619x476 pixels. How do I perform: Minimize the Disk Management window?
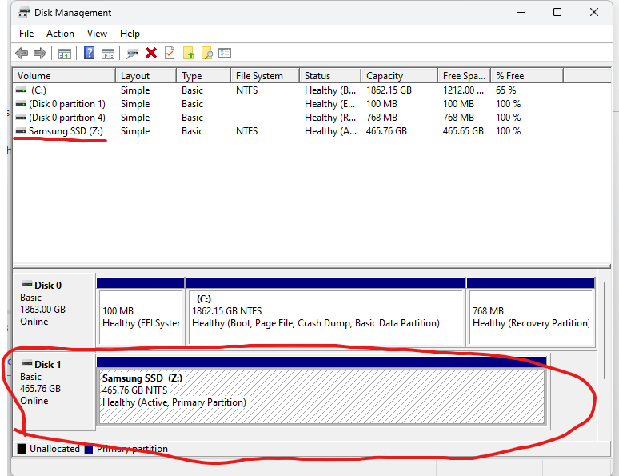point(521,13)
